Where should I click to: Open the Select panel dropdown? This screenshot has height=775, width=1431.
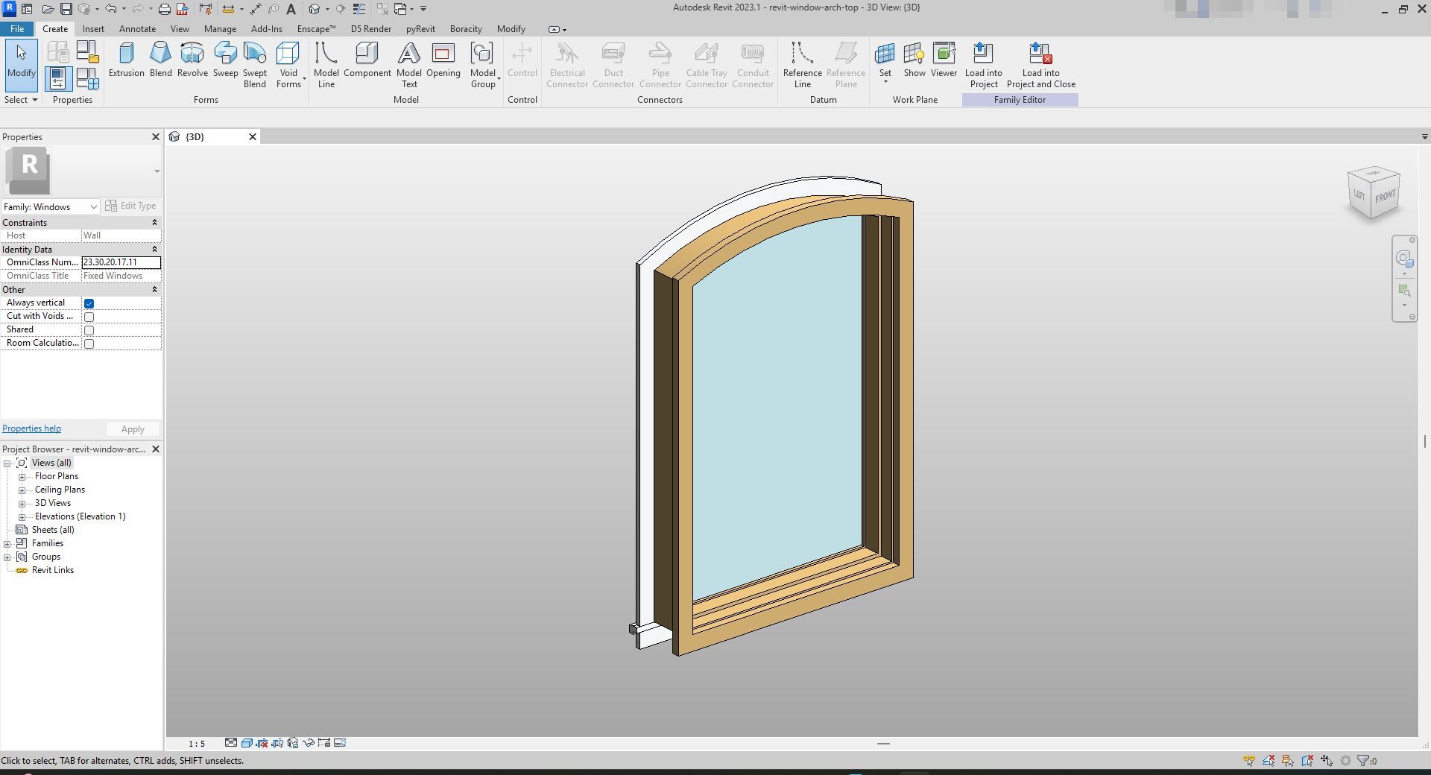click(21, 100)
